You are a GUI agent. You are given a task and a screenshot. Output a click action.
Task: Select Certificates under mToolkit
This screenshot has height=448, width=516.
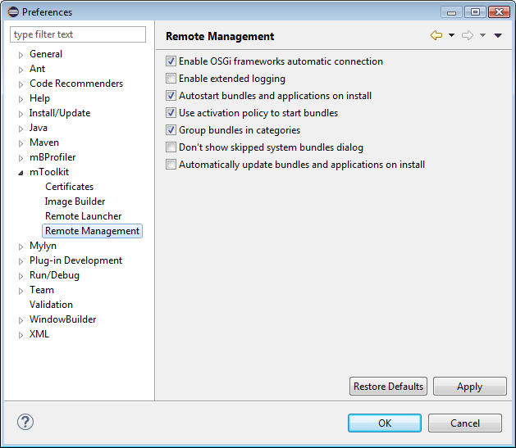coord(69,187)
